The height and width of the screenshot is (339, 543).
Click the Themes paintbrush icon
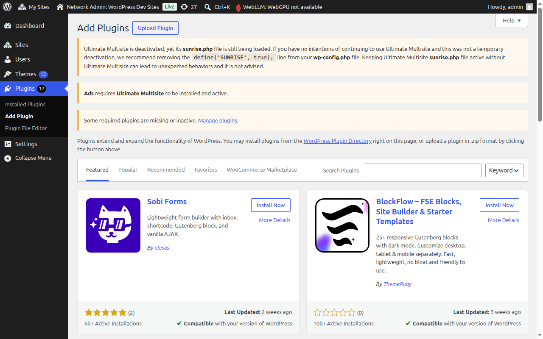coord(8,74)
